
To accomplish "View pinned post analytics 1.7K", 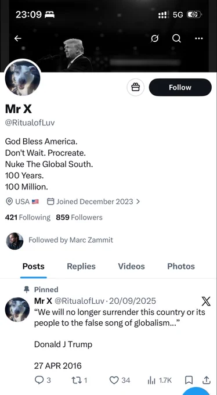I will click(x=160, y=380).
